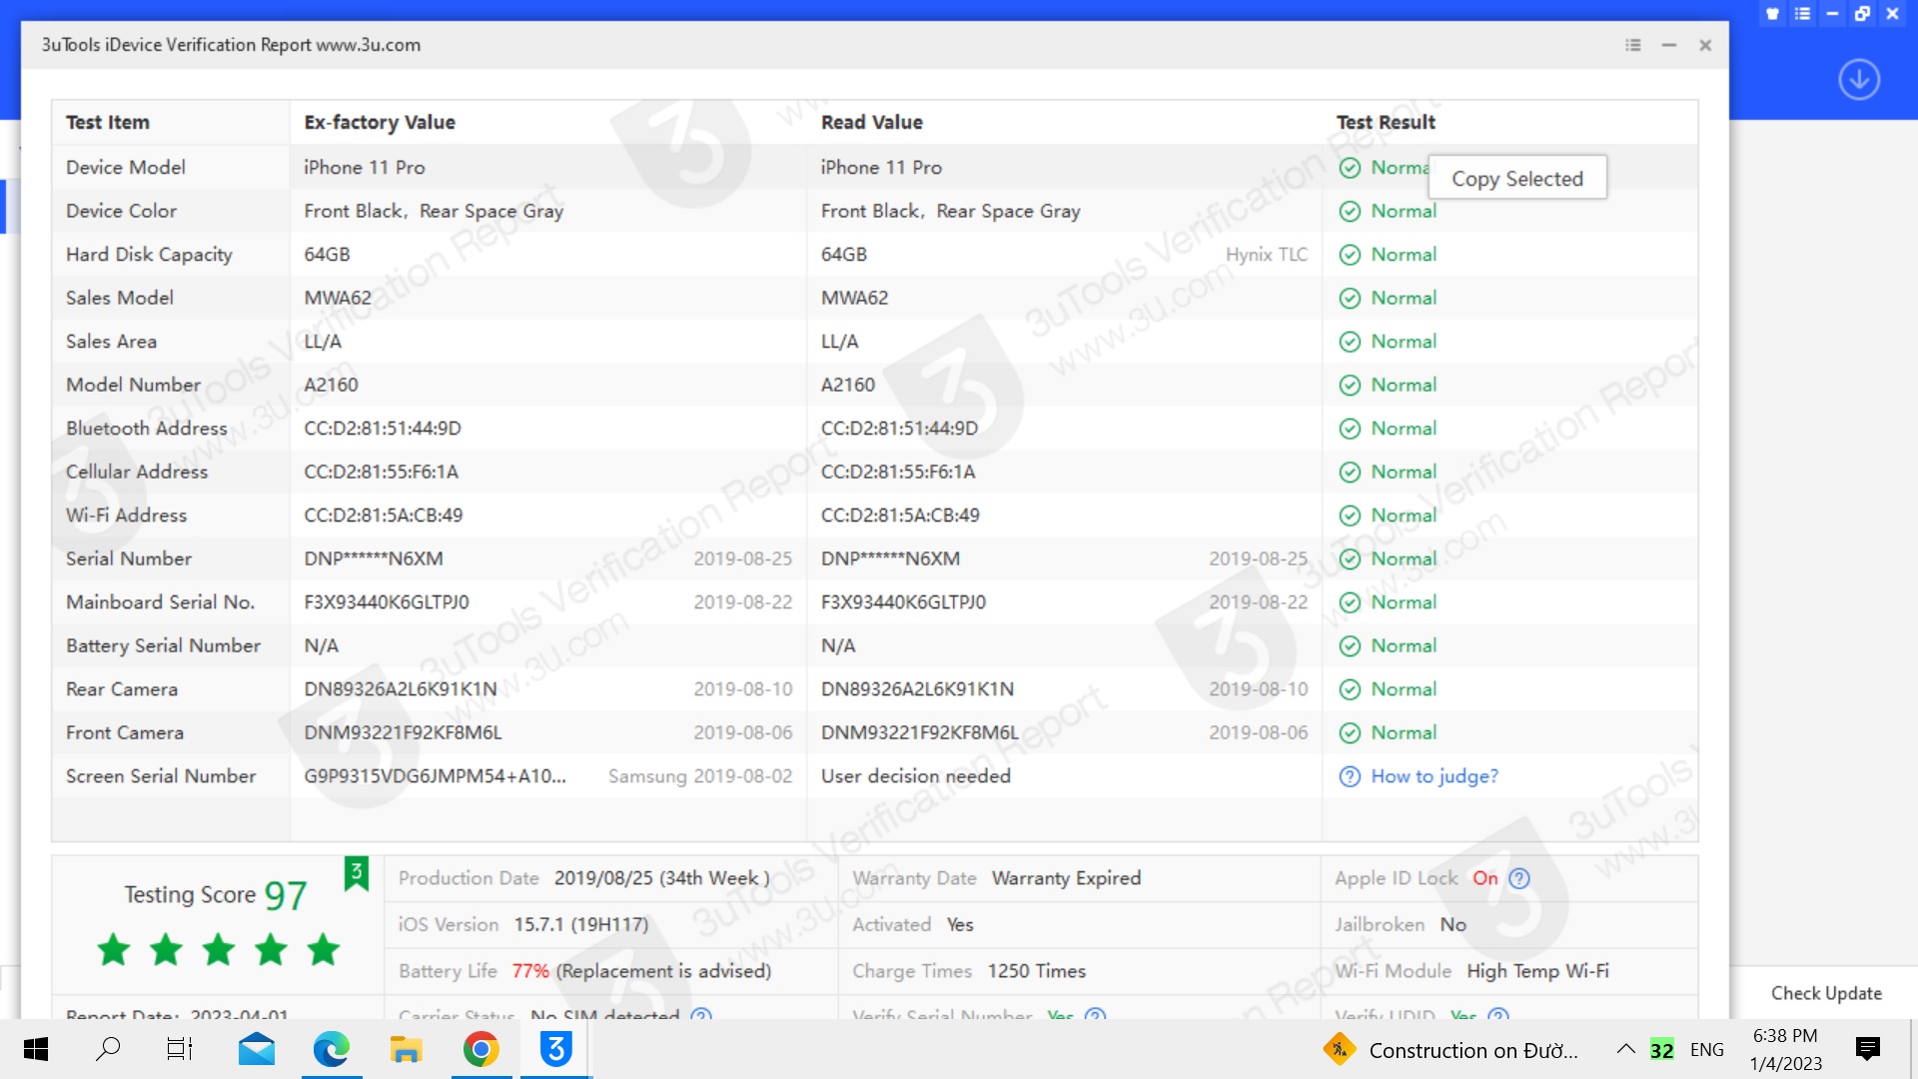Expand hidden system tray icons chevron
1918x1079 pixels.
pyautogui.click(x=1625, y=1049)
